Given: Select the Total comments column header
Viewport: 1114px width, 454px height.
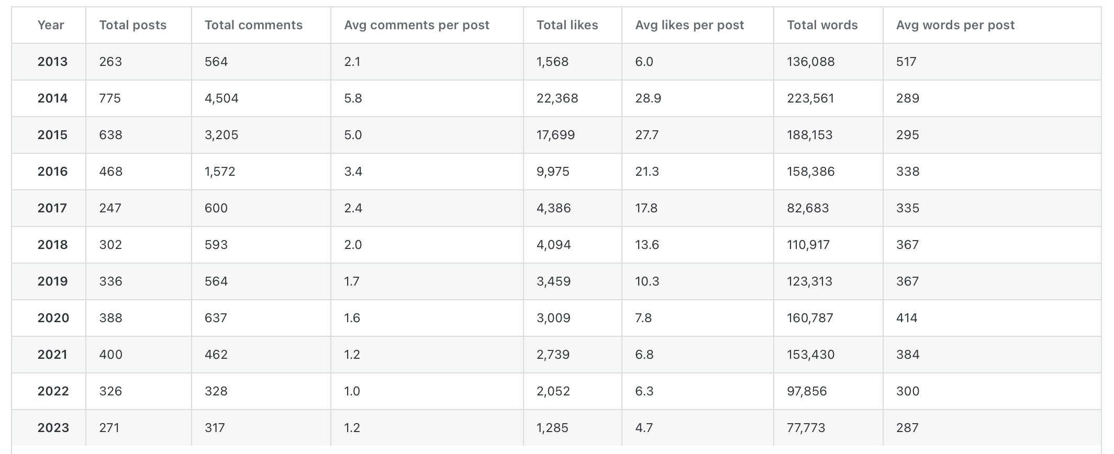Looking at the screenshot, I should (253, 25).
